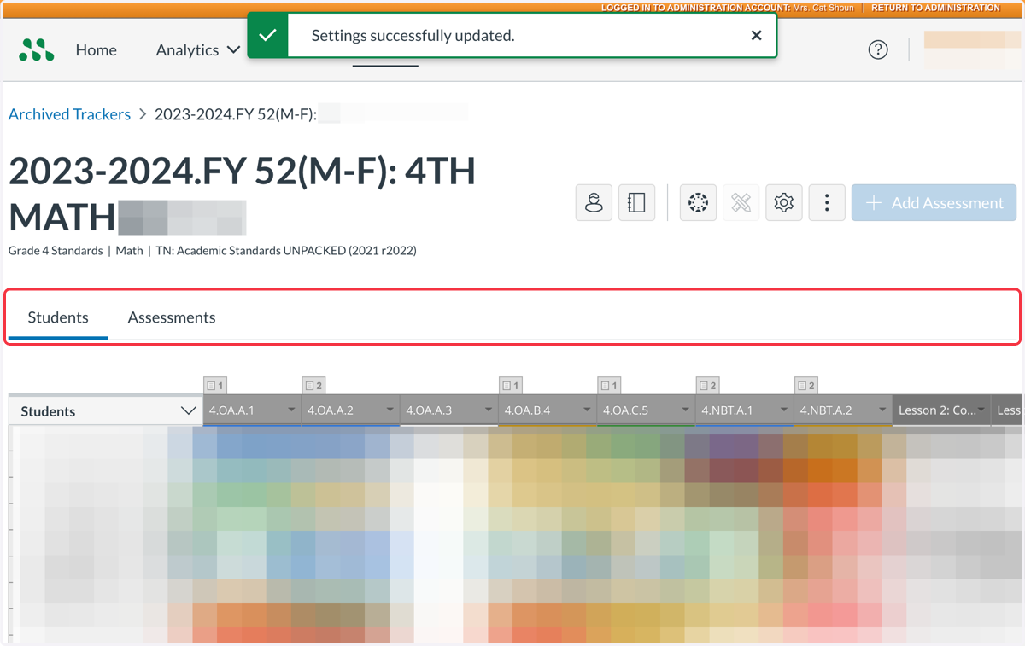Open the 4.OA.A.1 standard dropdown arrow
This screenshot has width=1025, height=646.
[x=291, y=410]
